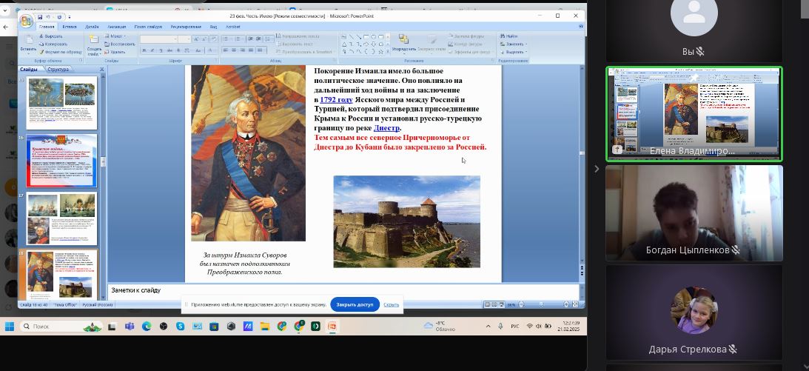Select the current Suvorov slide thumbnail
The width and height of the screenshot is (809, 371).
tap(61, 275)
